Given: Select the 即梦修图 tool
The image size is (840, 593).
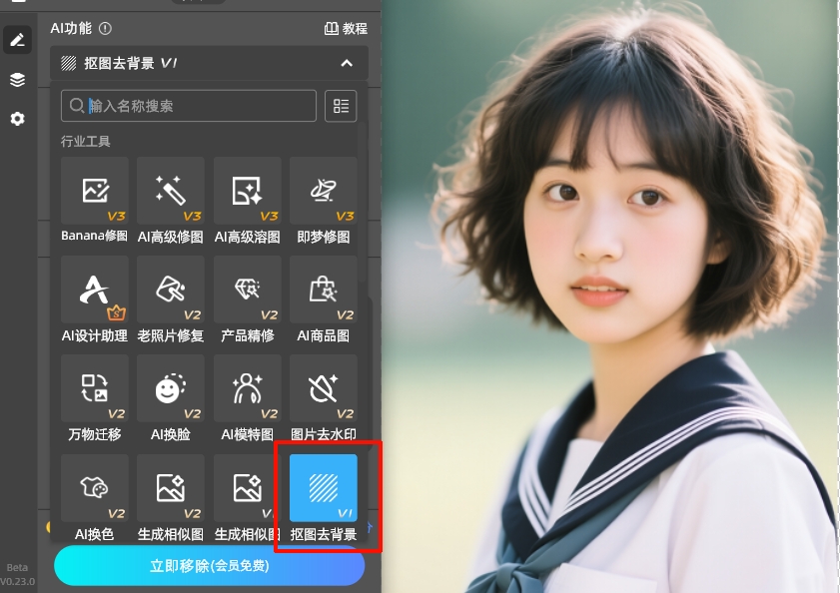Looking at the screenshot, I should pyautogui.click(x=324, y=190).
